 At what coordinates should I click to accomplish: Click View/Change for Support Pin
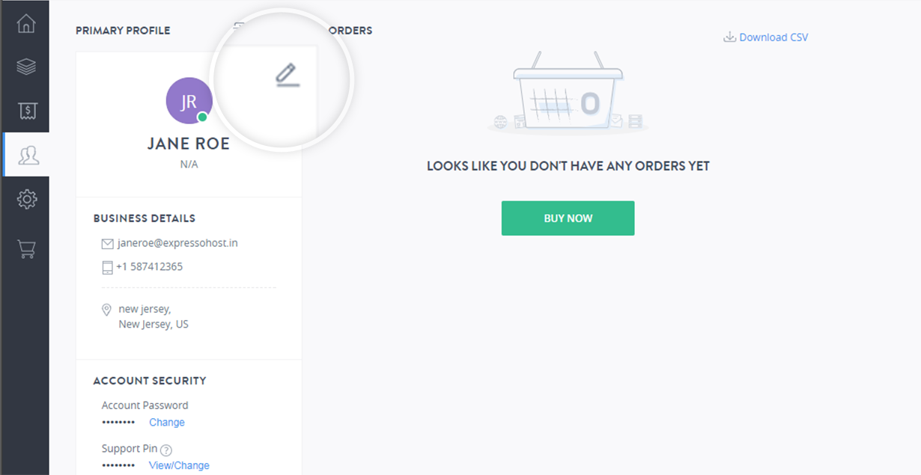point(179,465)
